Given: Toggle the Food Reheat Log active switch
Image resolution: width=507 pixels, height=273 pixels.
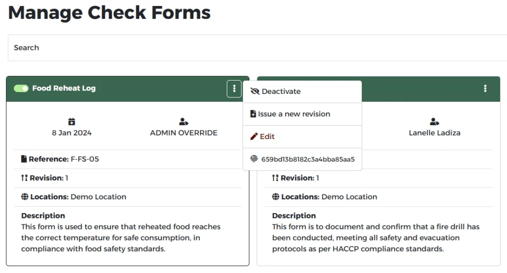Looking at the screenshot, I should coord(21,89).
